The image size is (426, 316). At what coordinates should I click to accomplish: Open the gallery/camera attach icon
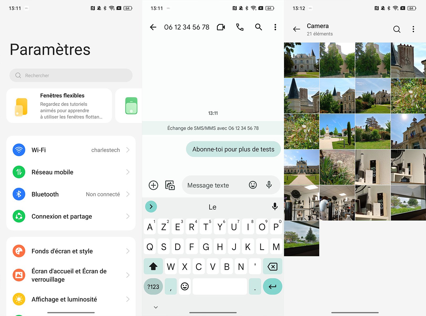170,185
